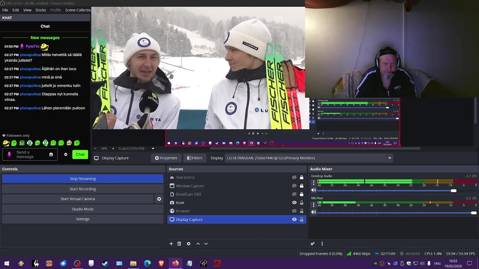Viewport: 479px width, 269px height.
Task: Open File Explorer from the taskbar
Action: [x=133, y=263]
